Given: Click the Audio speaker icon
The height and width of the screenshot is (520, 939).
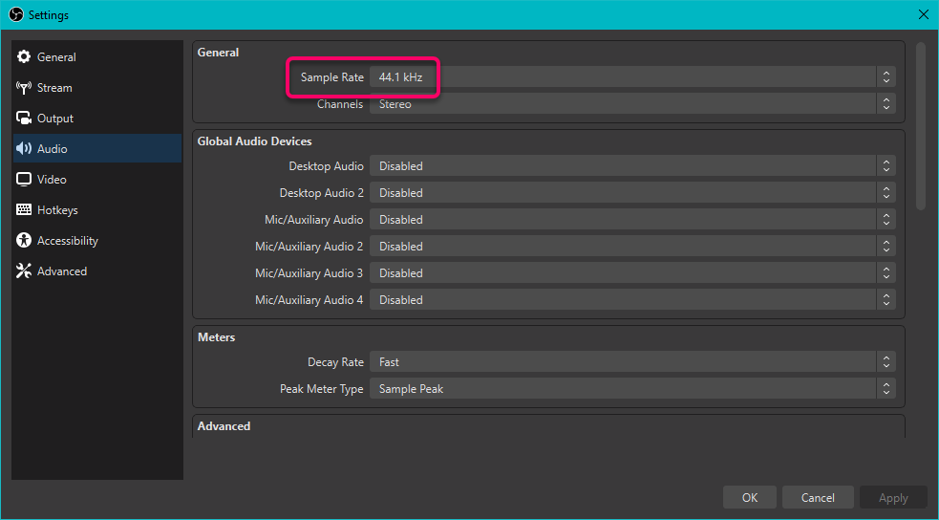Looking at the screenshot, I should pyautogui.click(x=24, y=149).
